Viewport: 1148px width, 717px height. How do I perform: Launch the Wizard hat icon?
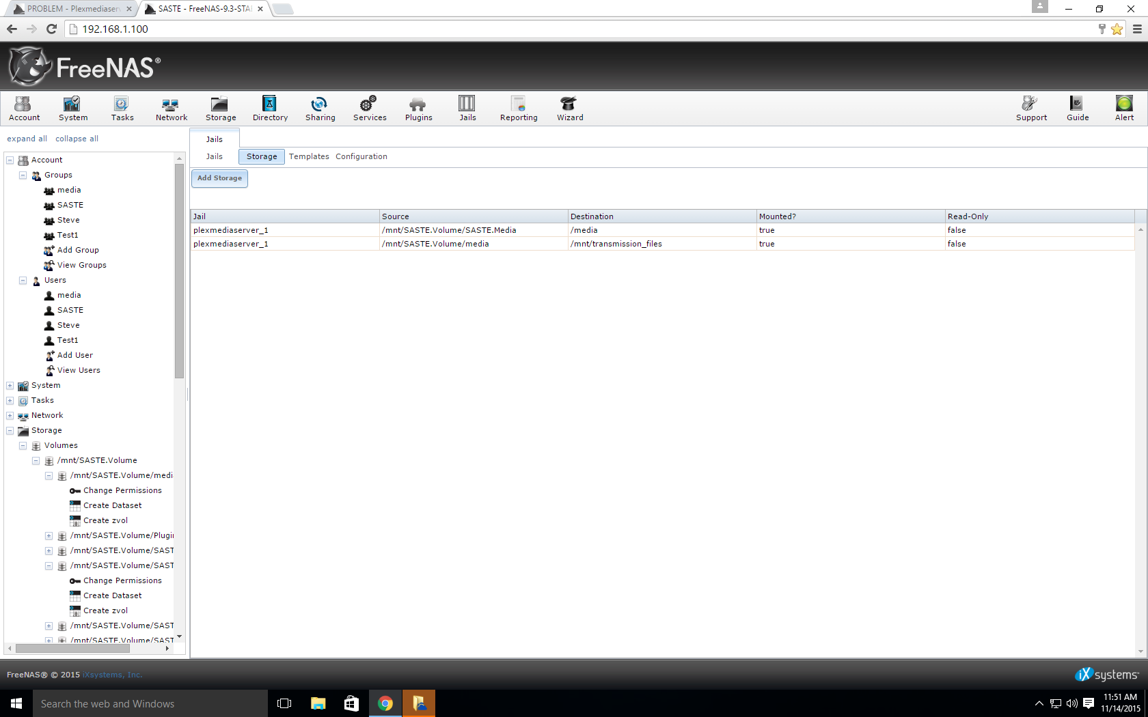[569, 108]
